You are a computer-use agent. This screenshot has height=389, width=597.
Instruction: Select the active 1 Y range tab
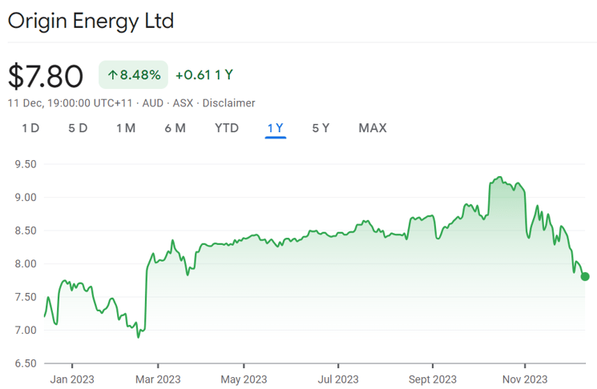[x=276, y=128]
